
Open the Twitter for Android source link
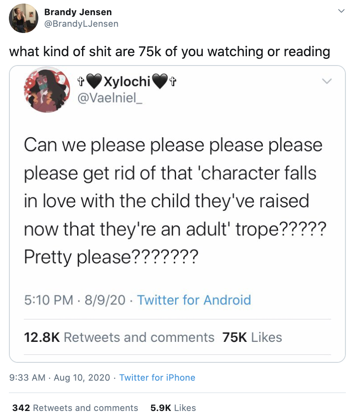click(x=194, y=300)
